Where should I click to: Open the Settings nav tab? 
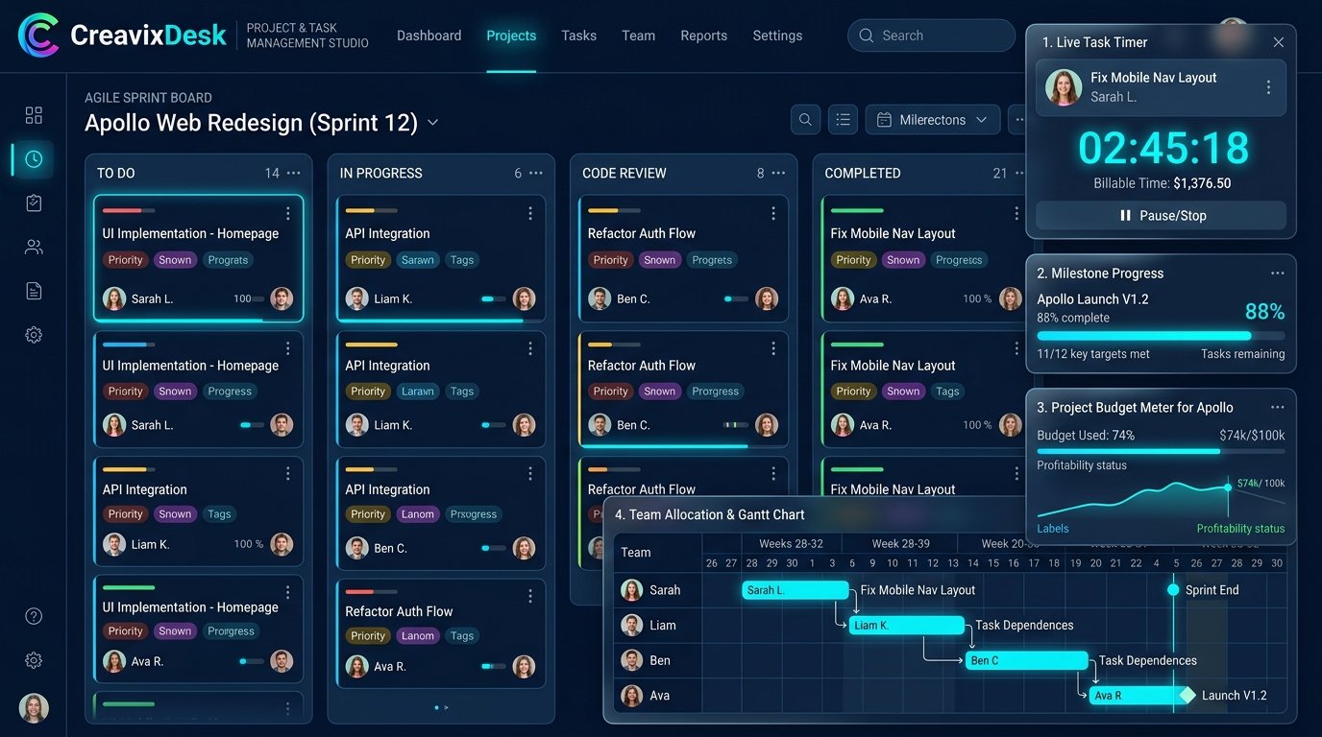[x=777, y=36]
